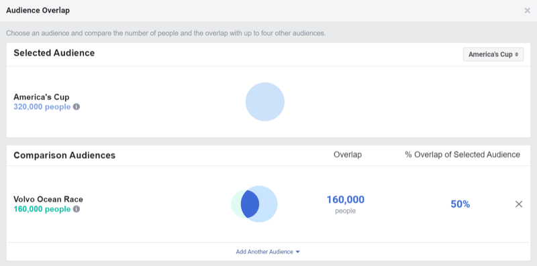Click the 50% overlap value

click(x=460, y=204)
